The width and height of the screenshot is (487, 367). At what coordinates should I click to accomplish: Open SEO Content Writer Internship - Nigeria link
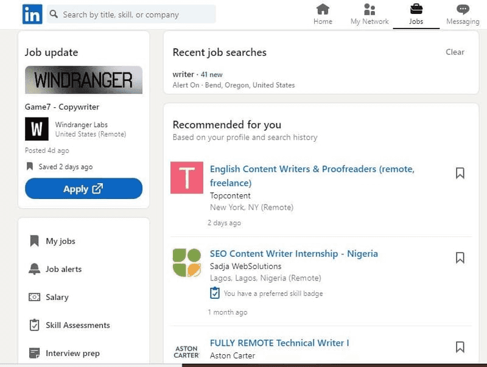click(x=294, y=254)
